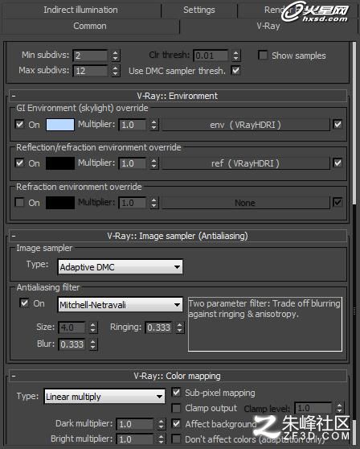This screenshot has width=360, height=449.
Task: Open the Settings tab
Action: (199, 10)
